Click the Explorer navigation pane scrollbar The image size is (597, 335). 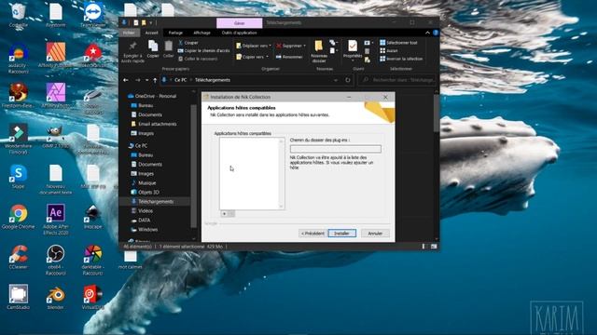click(193, 166)
